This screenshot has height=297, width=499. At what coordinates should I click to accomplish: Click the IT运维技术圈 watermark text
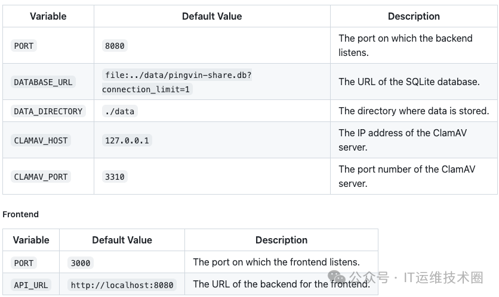point(443,277)
